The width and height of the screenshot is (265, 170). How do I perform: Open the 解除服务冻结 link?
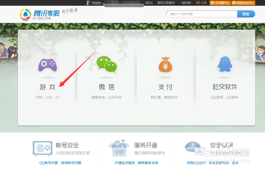pyautogui.click(x=148, y=163)
